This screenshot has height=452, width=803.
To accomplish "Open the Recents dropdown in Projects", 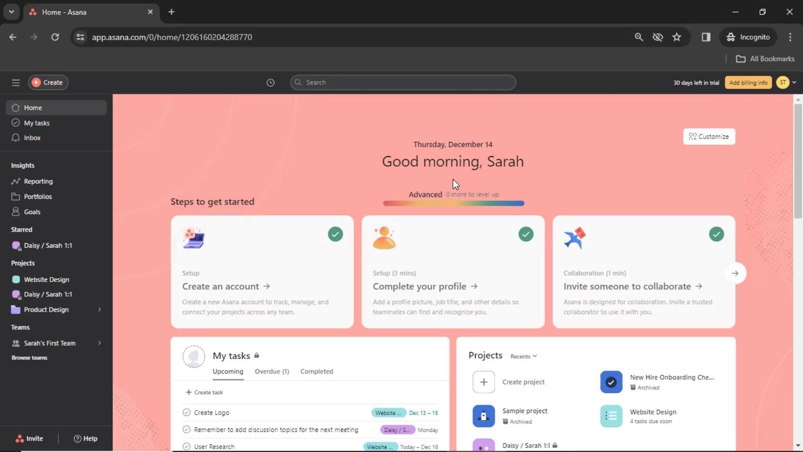I will pyautogui.click(x=523, y=356).
